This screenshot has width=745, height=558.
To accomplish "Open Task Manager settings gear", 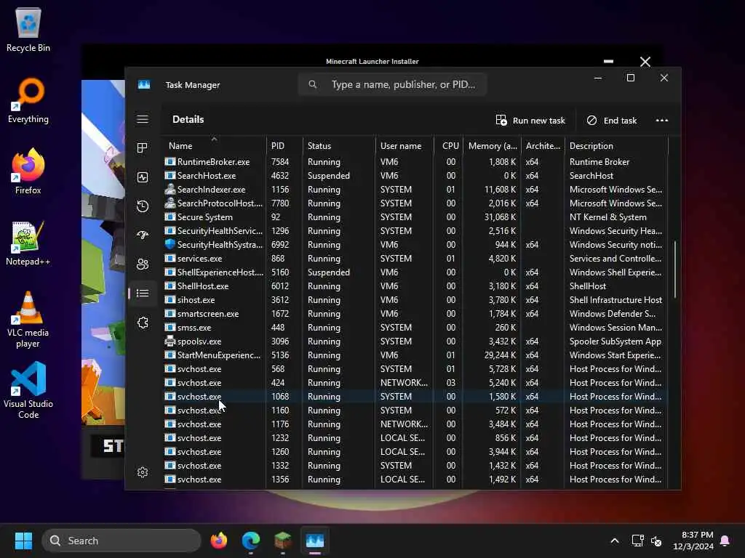I will (x=143, y=472).
